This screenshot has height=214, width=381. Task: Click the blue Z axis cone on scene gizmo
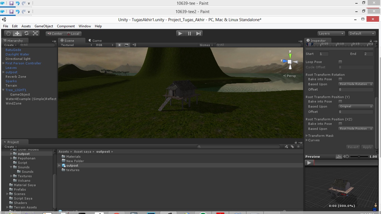[284, 61]
